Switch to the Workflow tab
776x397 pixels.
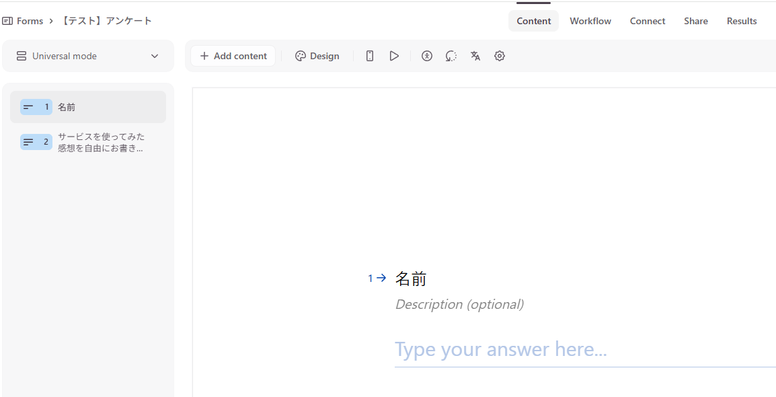point(590,21)
